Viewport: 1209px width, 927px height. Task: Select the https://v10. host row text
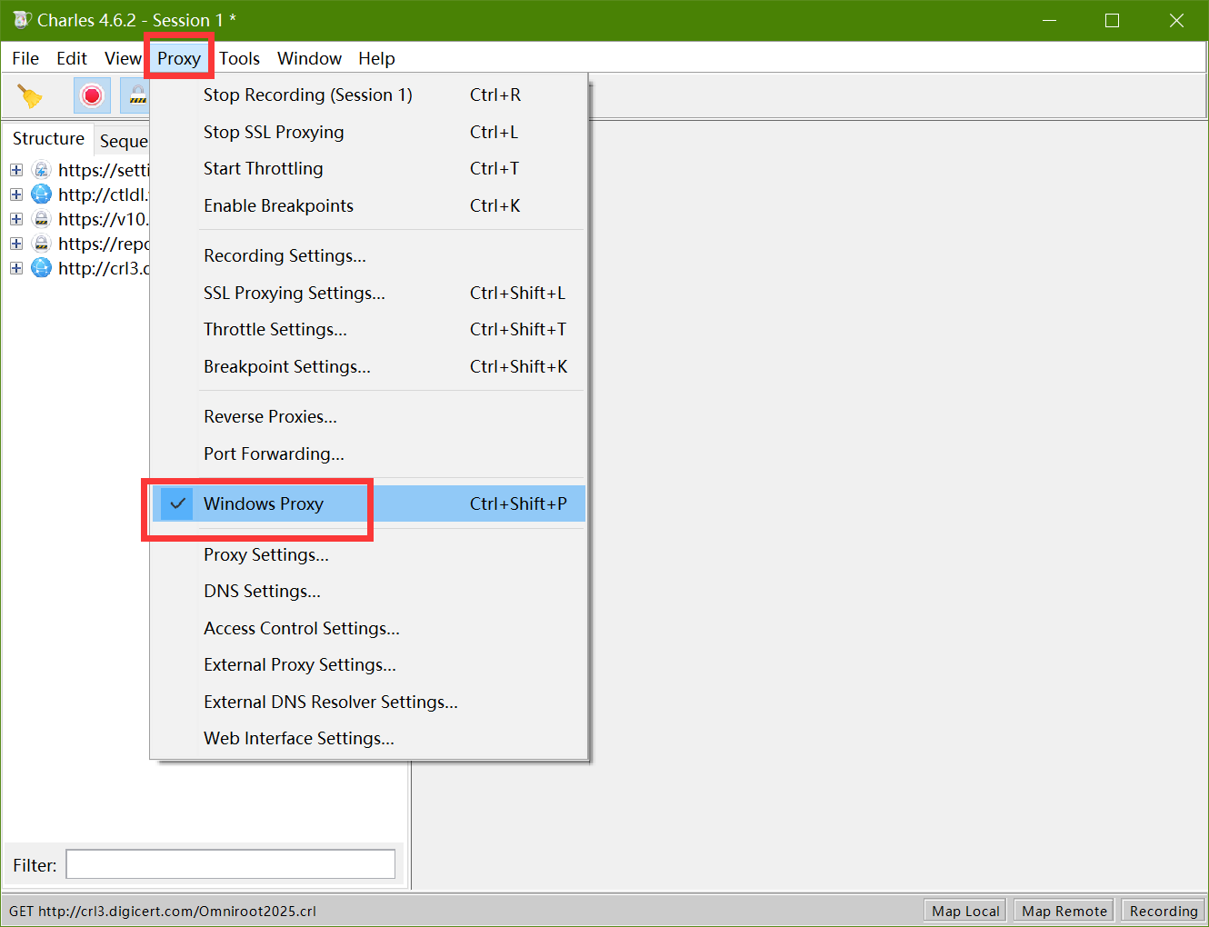[103, 219]
